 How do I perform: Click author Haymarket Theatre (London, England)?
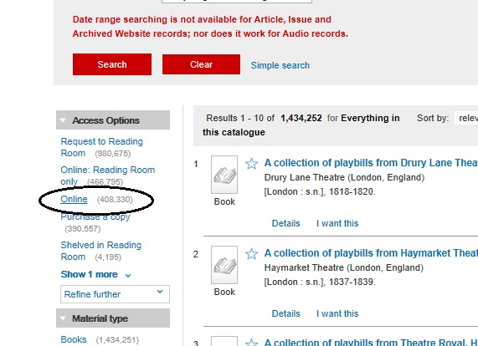click(x=344, y=267)
